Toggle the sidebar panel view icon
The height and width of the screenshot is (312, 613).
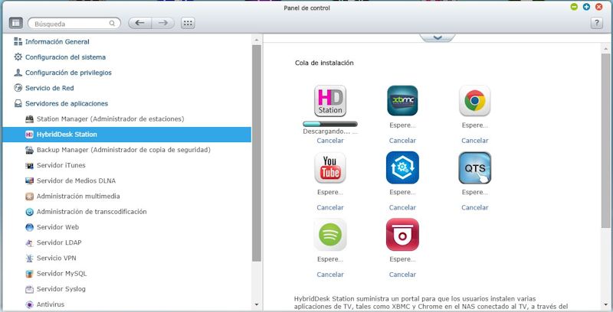coord(16,24)
